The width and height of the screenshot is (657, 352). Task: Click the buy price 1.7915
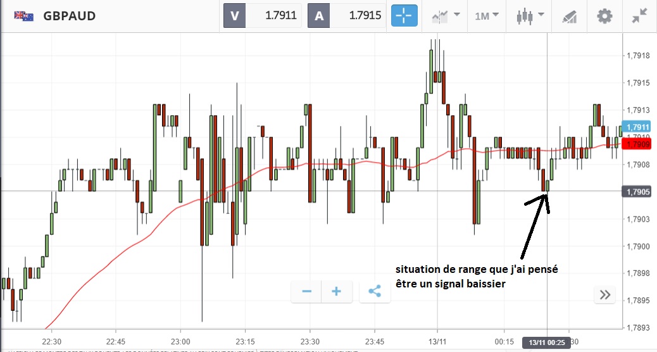click(x=365, y=15)
